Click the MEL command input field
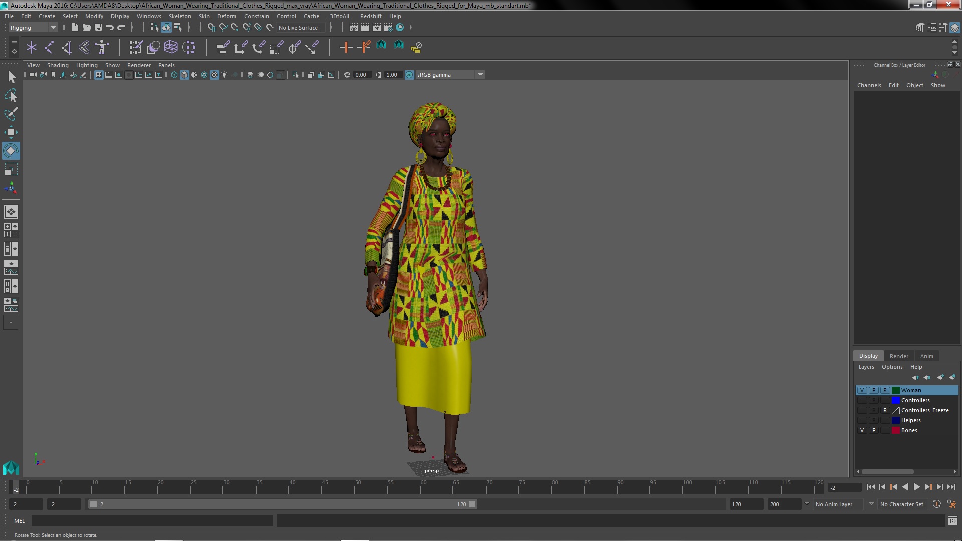 [x=152, y=521]
